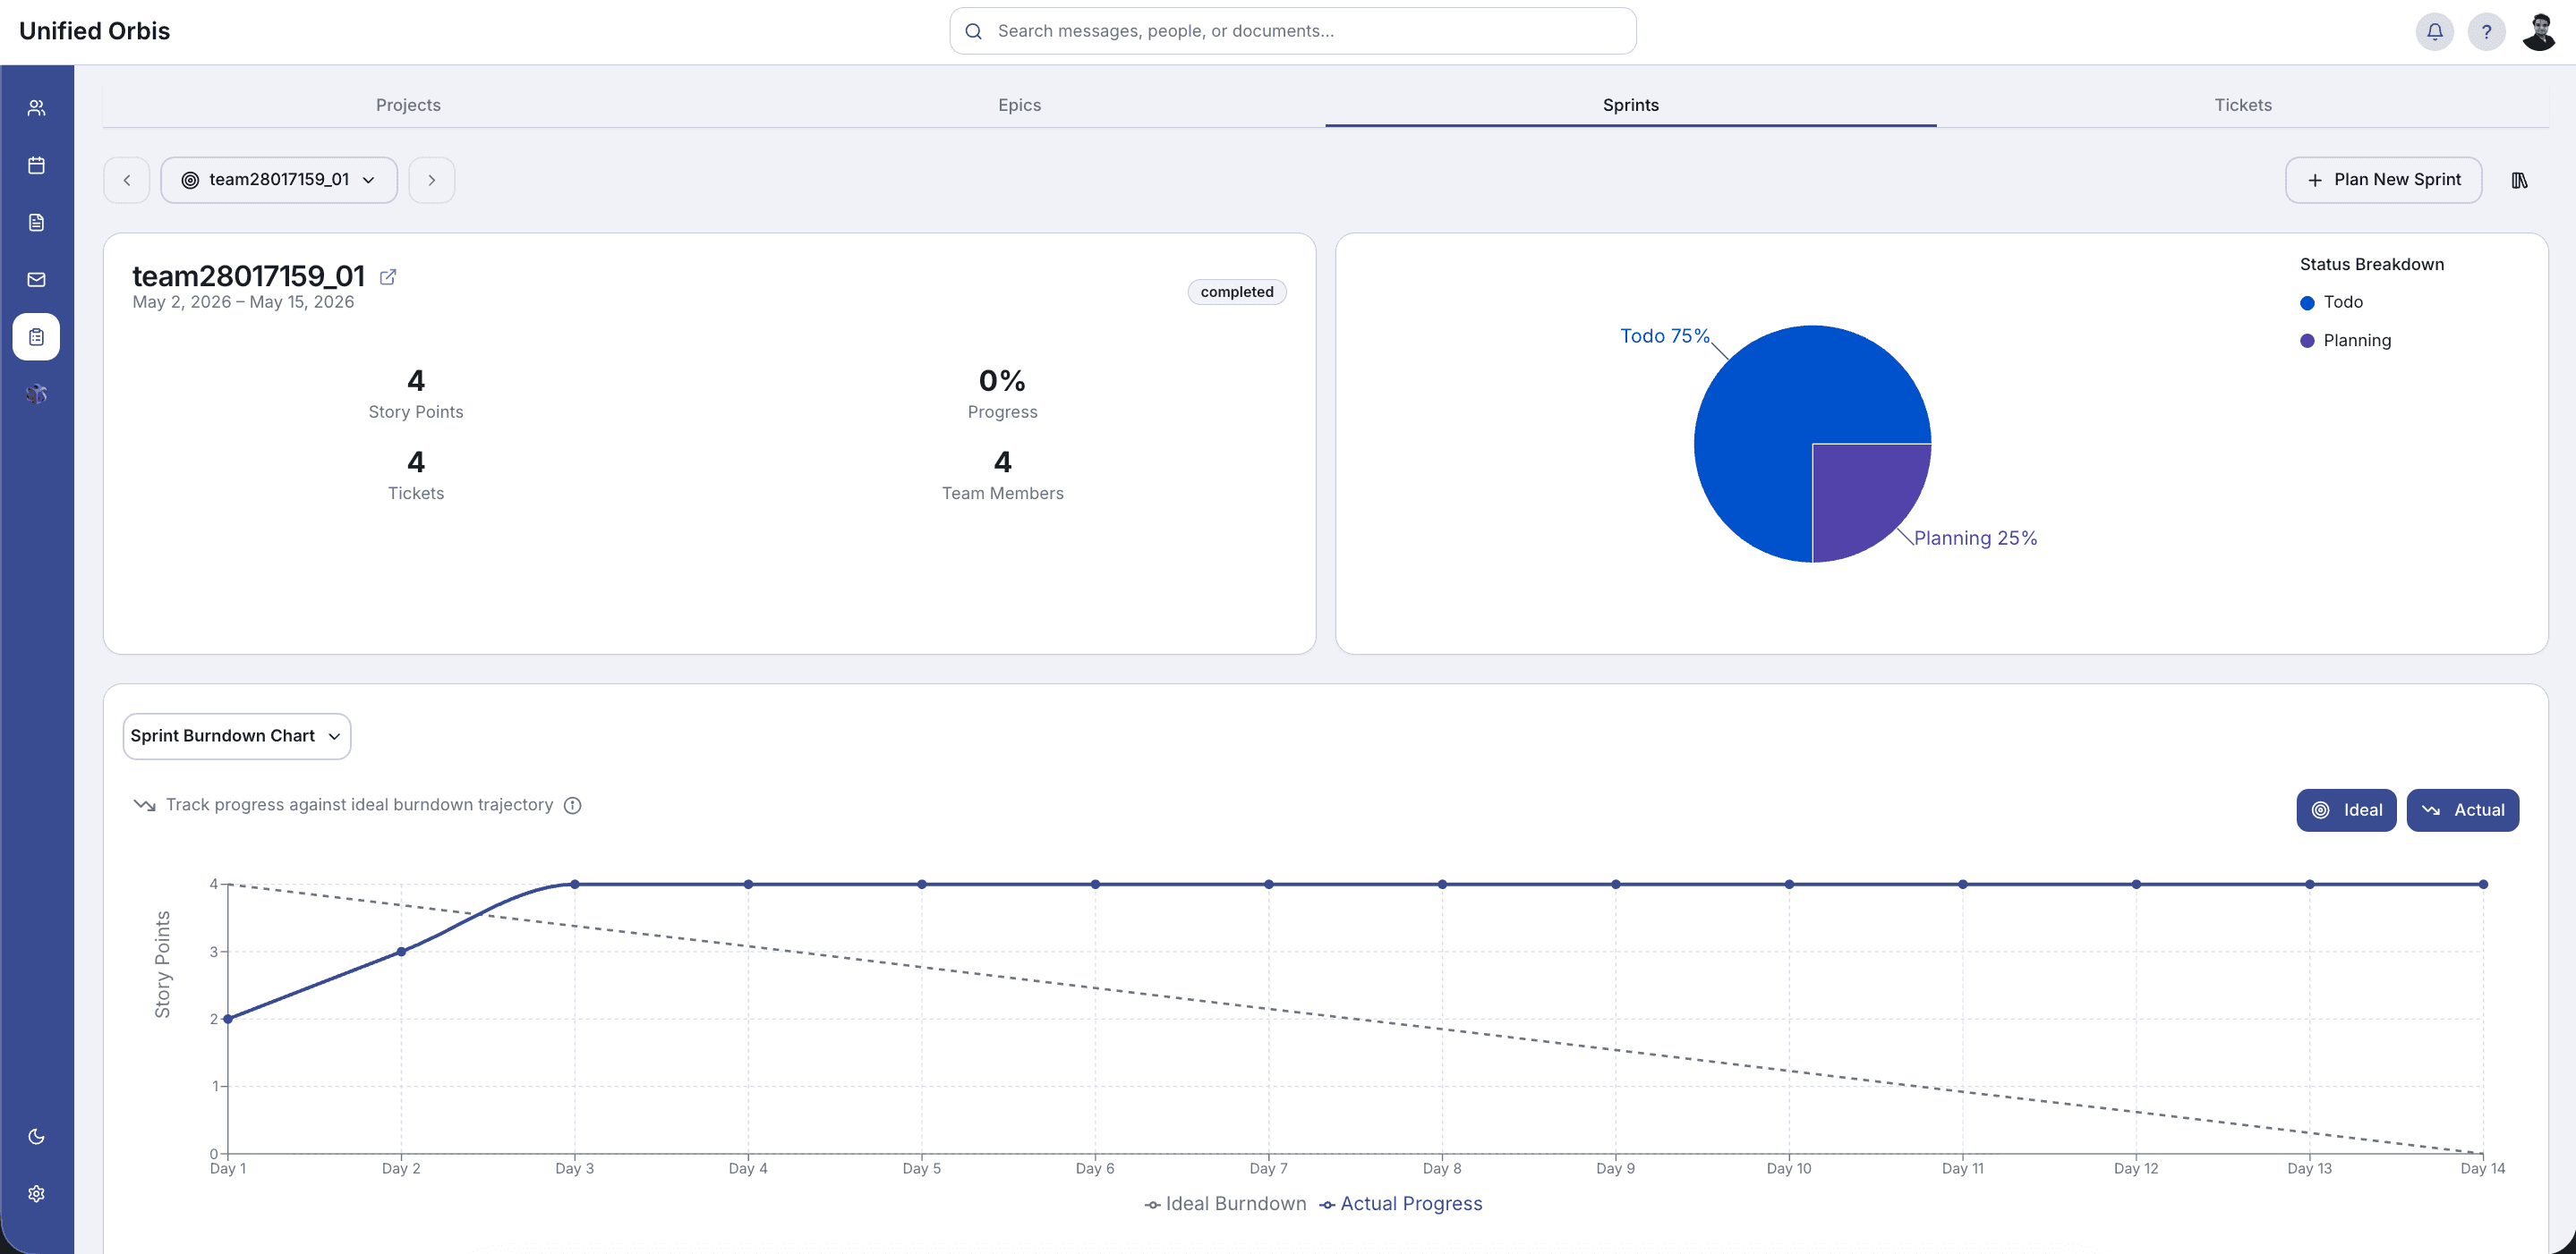Click the Day 1 point on actual progress line
The image size is (2576, 1254).
(228, 1019)
